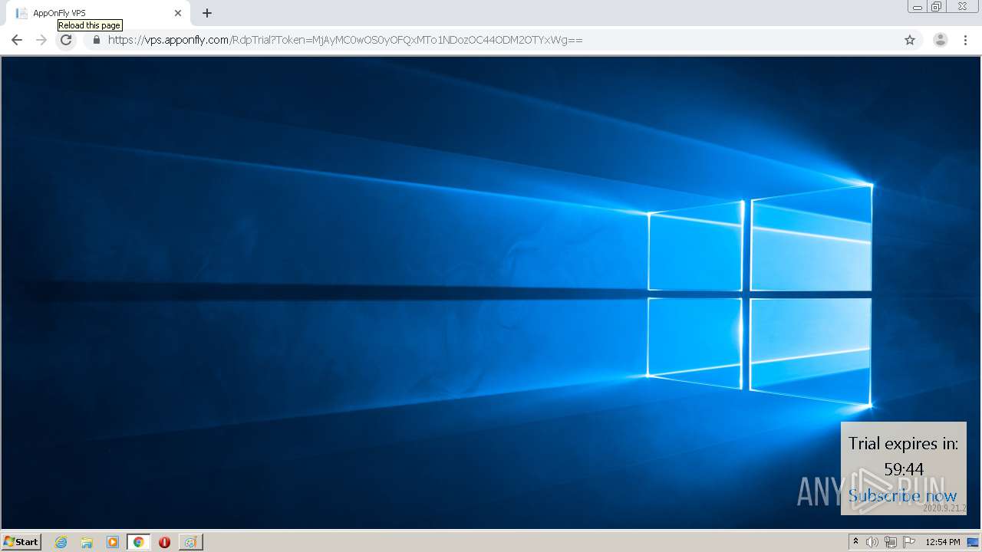Select the AppOnFly VPS tab
Image resolution: width=982 pixels, height=552 pixels.
(98, 13)
